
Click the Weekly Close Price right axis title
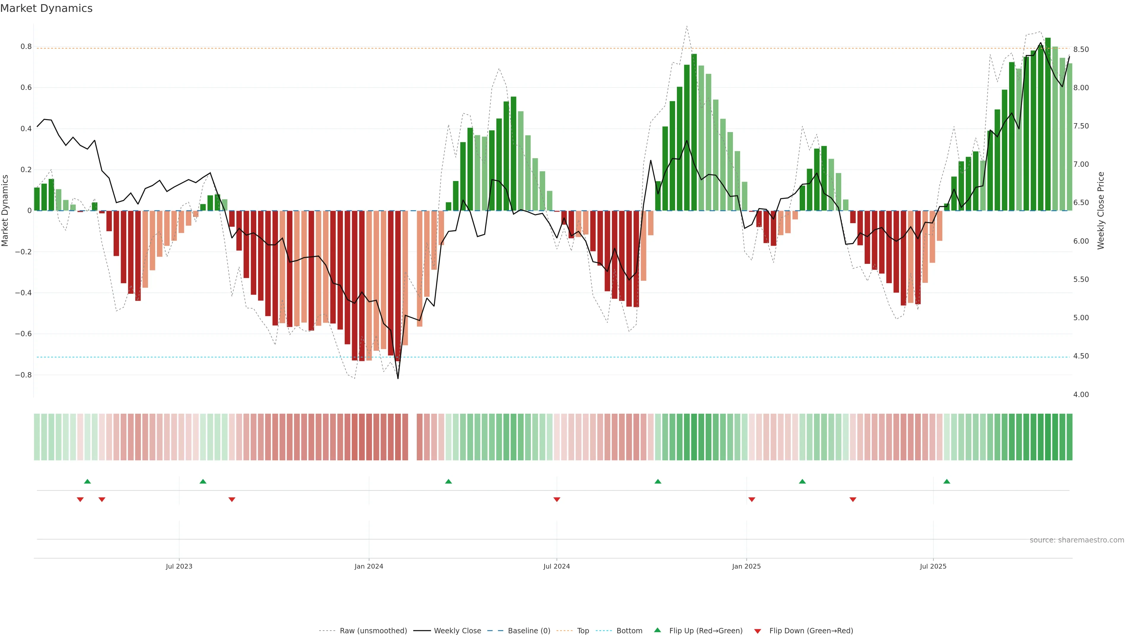pos(1100,211)
